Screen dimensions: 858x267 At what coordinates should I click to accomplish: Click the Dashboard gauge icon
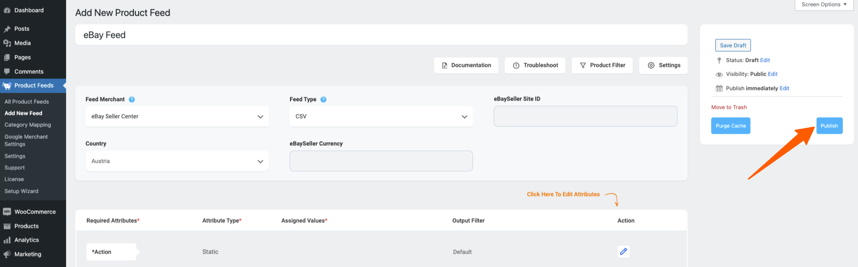coord(7,10)
